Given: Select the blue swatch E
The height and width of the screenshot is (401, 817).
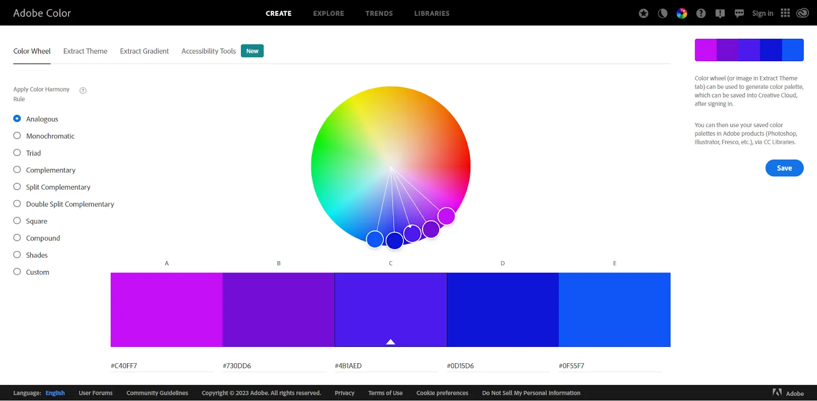Looking at the screenshot, I should [614, 310].
